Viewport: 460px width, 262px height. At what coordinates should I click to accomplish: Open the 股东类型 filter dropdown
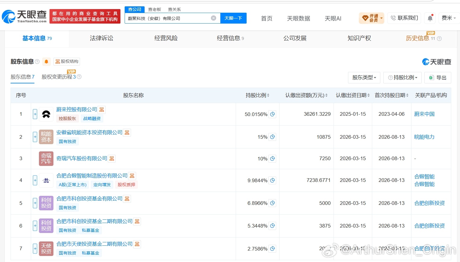364,78
